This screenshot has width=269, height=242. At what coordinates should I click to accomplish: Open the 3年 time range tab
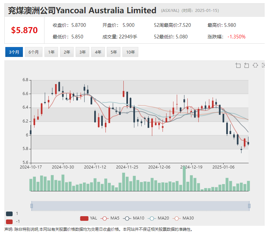click(83, 52)
